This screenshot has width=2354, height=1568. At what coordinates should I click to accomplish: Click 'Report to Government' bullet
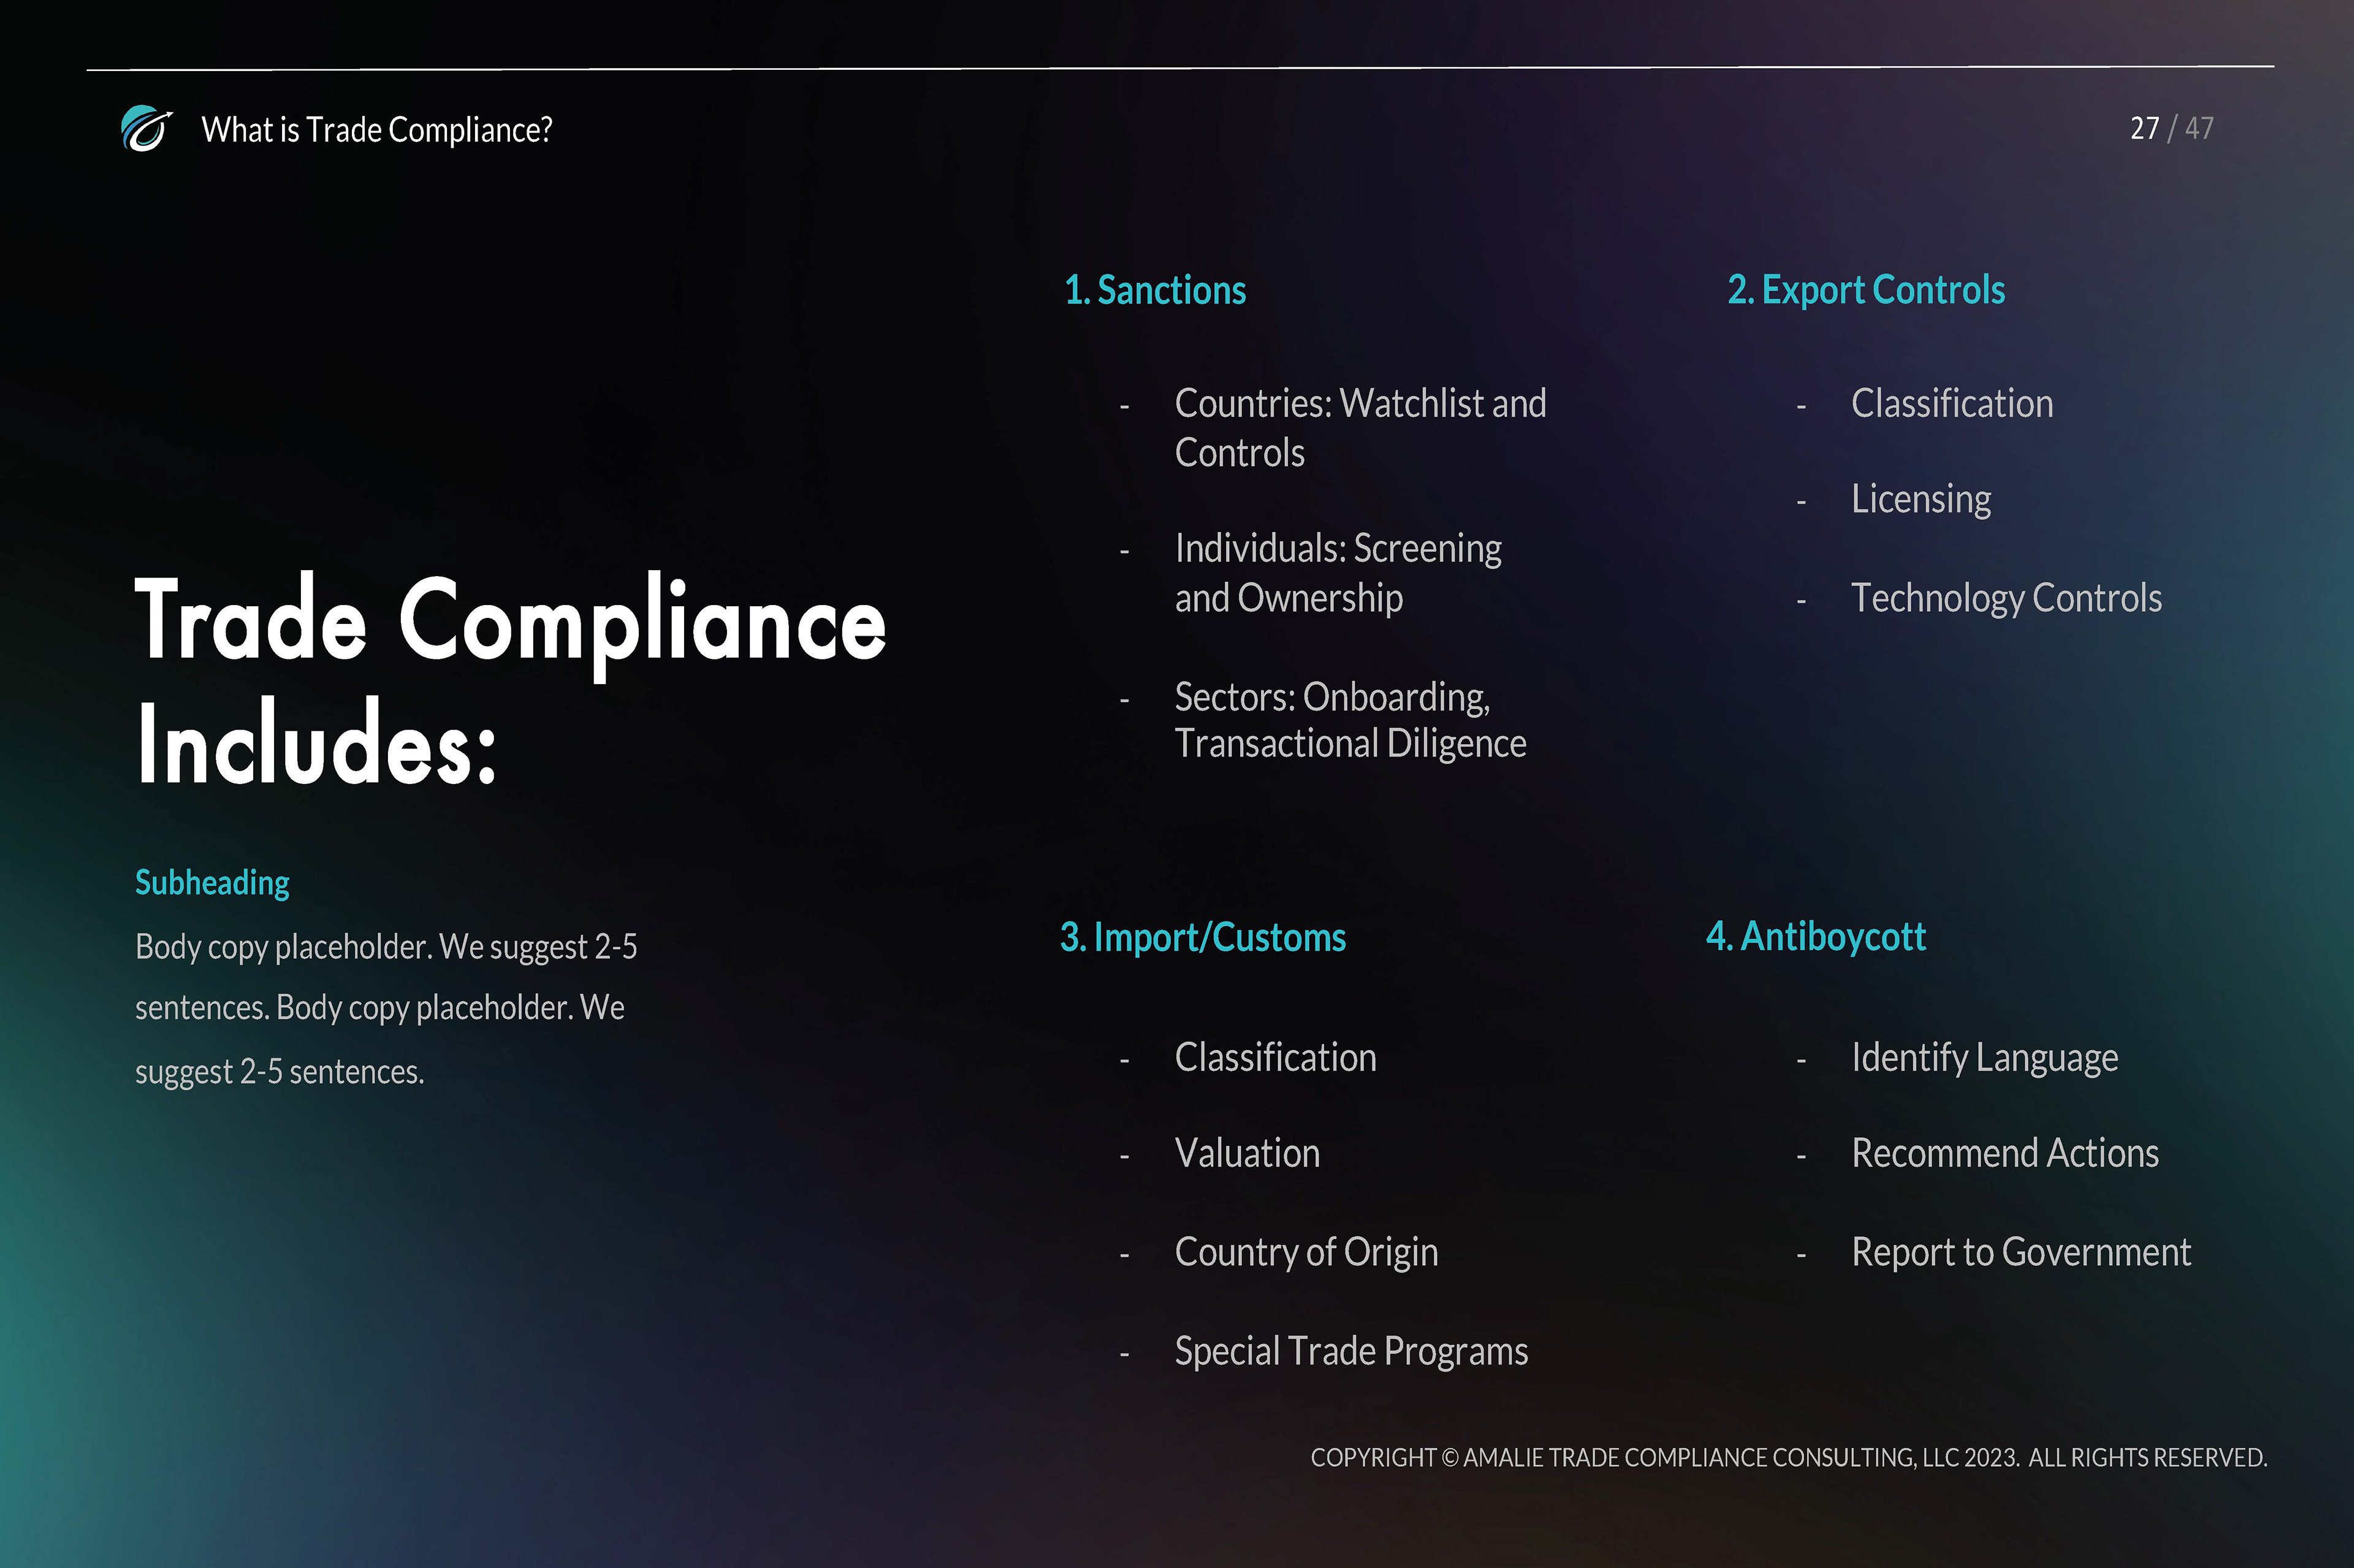click(2020, 1252)
